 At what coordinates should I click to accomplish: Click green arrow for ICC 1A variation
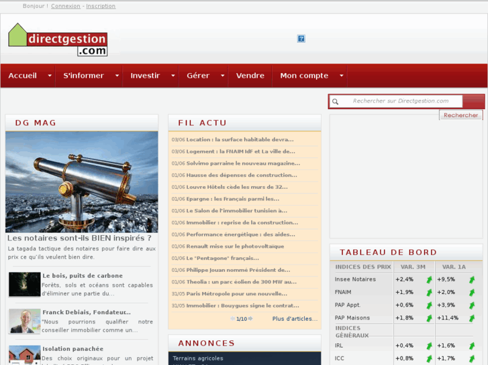pyautogui.click(x=472, y=359)
